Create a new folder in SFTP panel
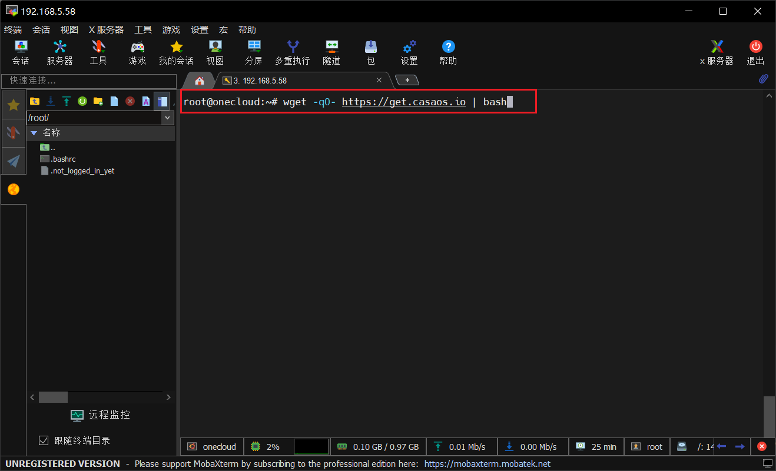The height and width of the screenshot is (471, 776). coord(98,101)
